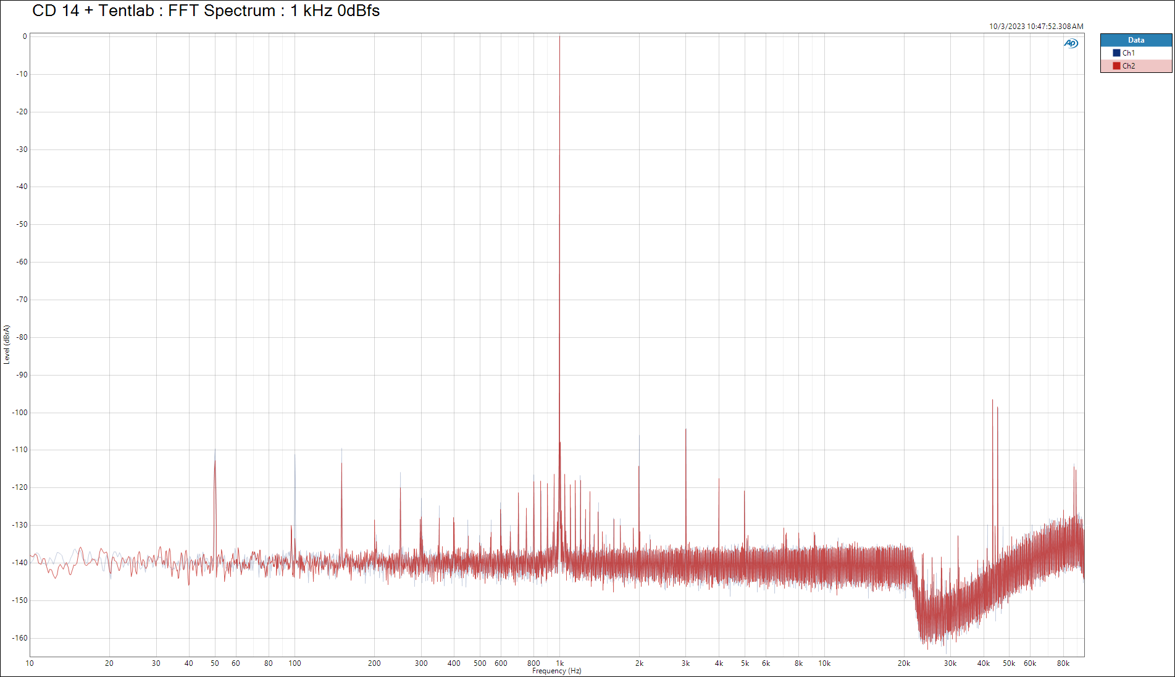Click the 10 tick label at x-axis start

[30, 663]
